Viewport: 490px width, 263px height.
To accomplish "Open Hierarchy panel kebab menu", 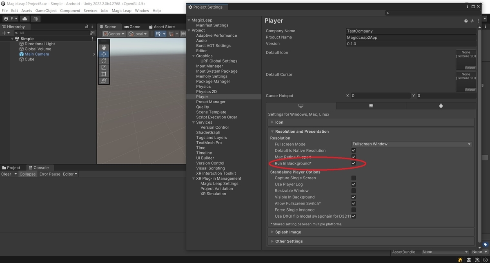I will [x=93, y=27].
